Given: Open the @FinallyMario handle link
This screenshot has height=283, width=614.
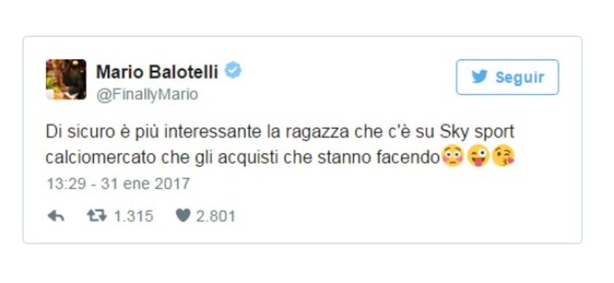Looking at the screenshot, I should click(147, 95).
